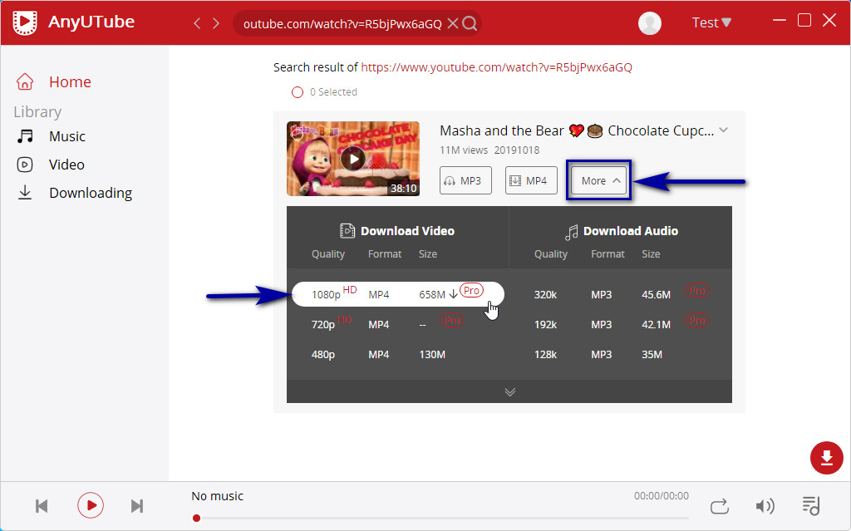This screenshot has width=851, height=531.
Task: Click the Music note icon
Action: 25,136
